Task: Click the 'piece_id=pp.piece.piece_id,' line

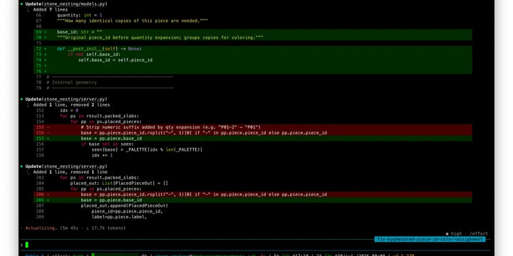Action: (x=127, y=211)
